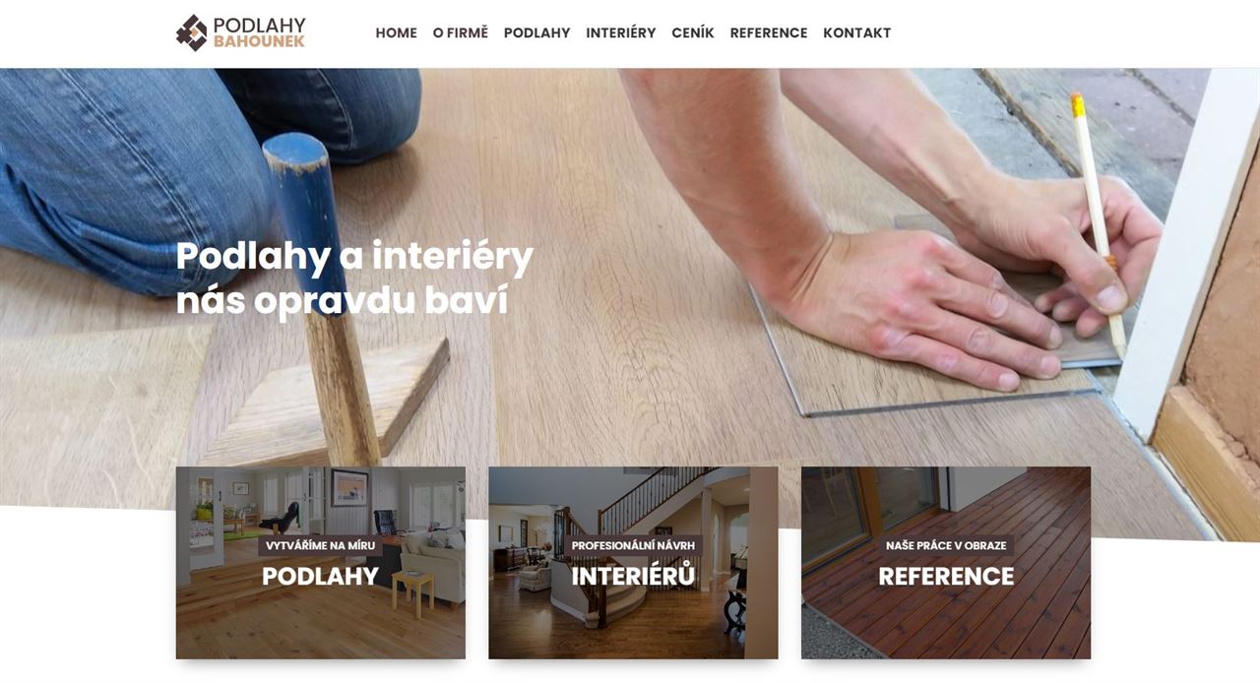This screenshot has height=683, width=1260.
Task: Click the PODLAHY BAHOUNEK logo text
Action: (x=259, y=32)
